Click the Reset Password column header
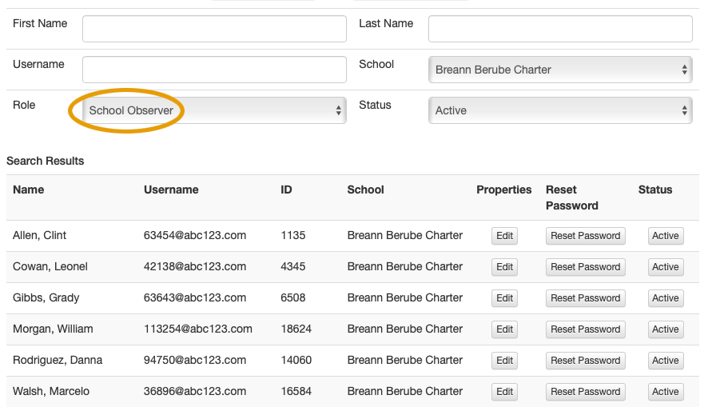Screen dimensions: 708x419 pyautogui.click(x=572, y=198)
